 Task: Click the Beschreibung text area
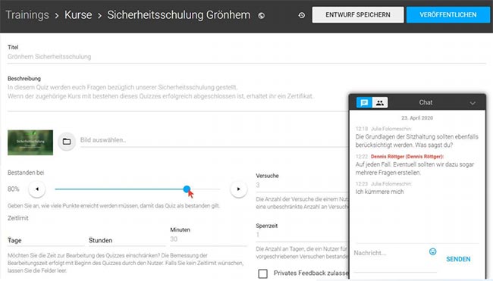click(178, 95)
